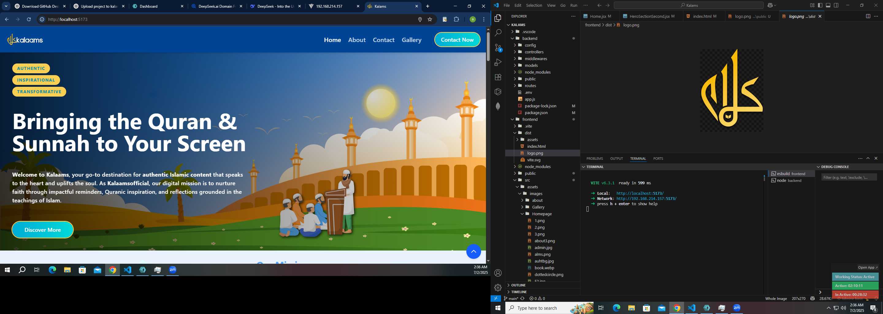883x314 pixels.
Task: Open the About link in site navigation
Action: coord(357,40)
